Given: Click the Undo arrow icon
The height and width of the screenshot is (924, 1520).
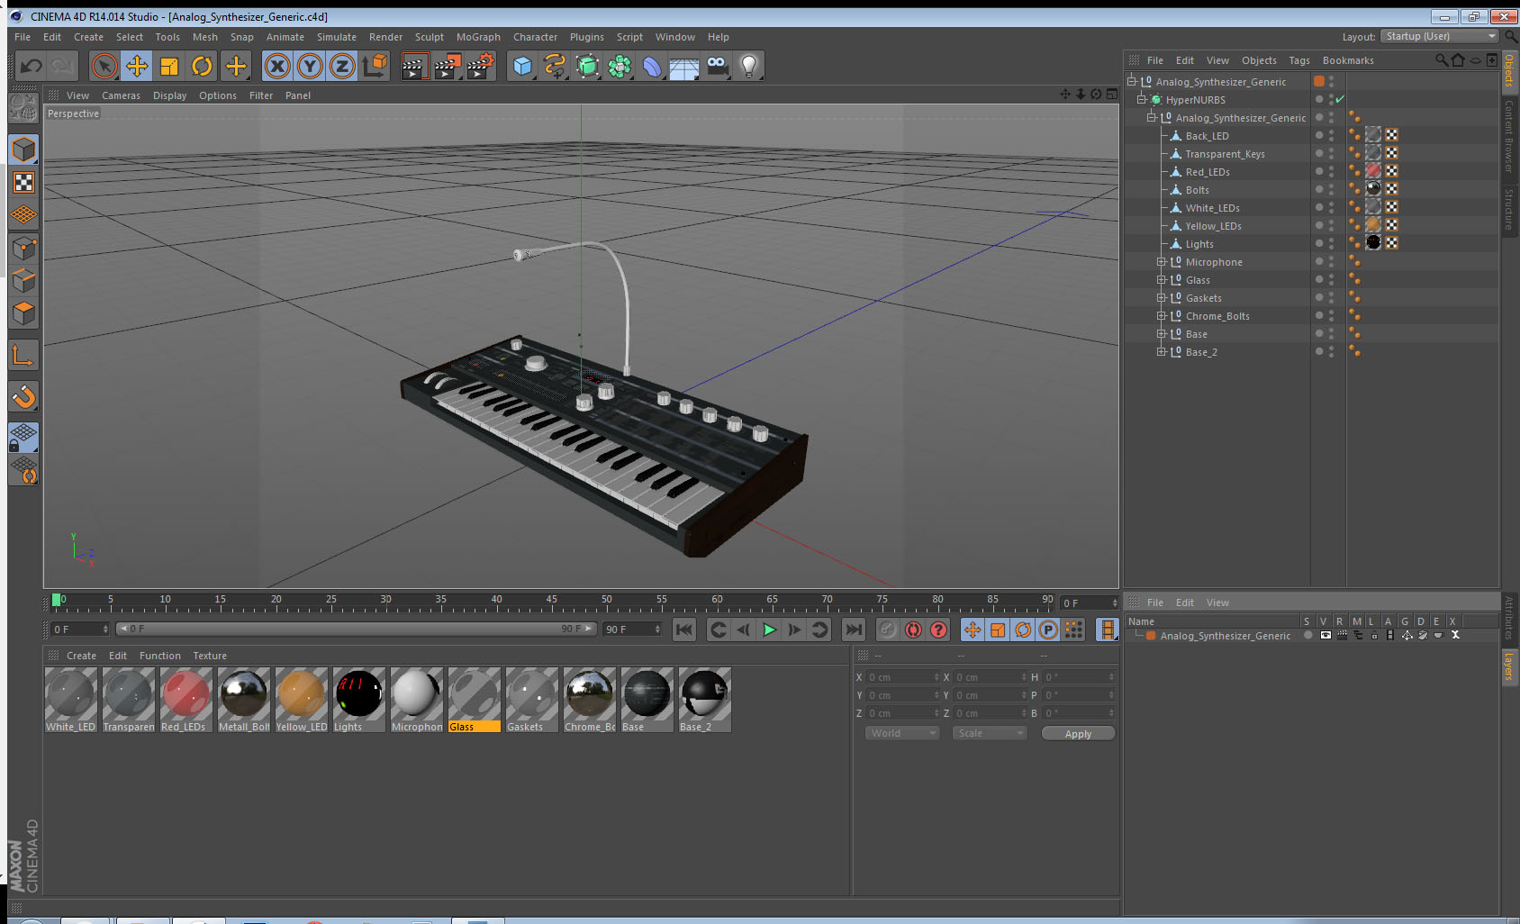Looking at the screenshot, I should pos(32,66).
